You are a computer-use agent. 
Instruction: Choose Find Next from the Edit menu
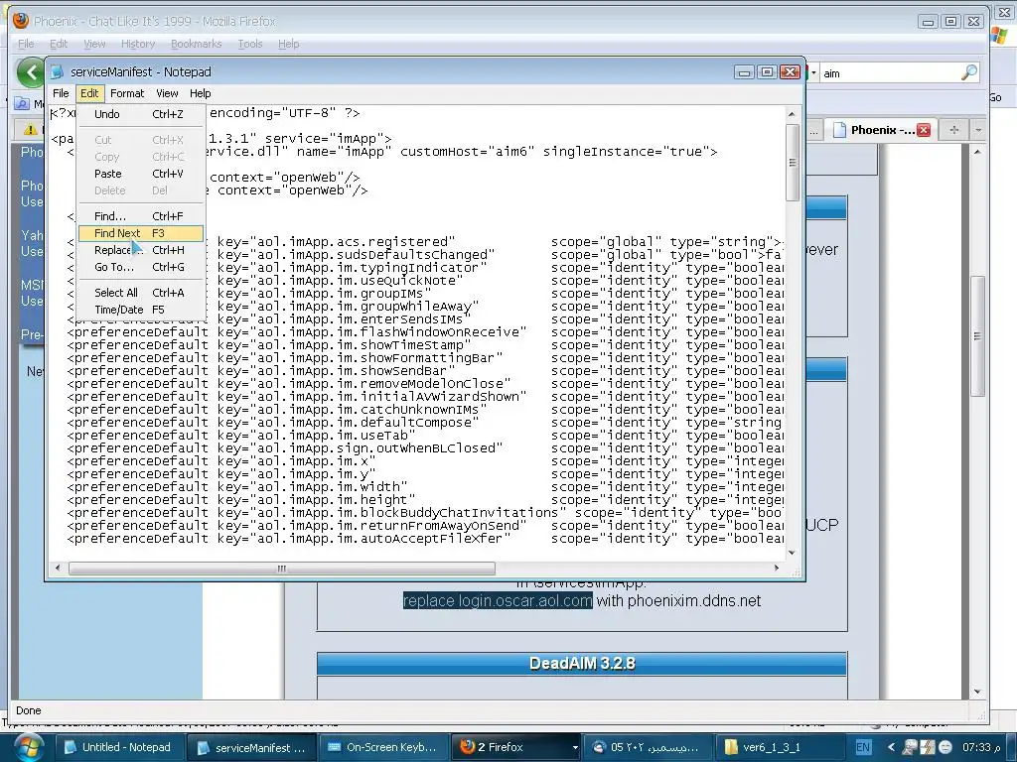141,233
